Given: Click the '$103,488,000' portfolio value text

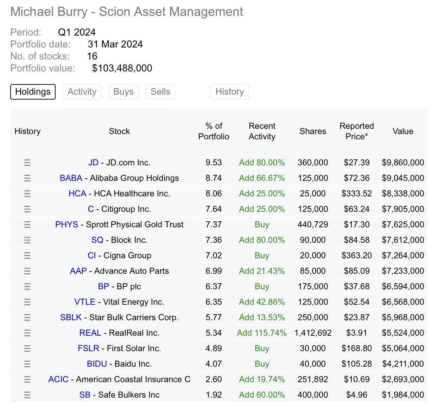Looking at the screenshot, I should tap(122, 68).
